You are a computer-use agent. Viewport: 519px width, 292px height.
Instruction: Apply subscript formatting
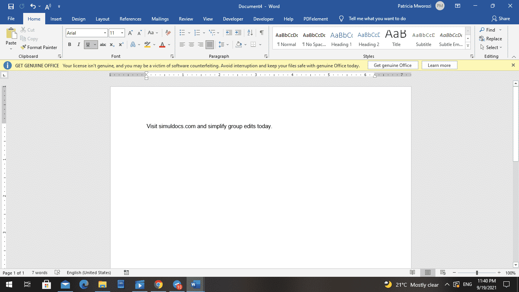tap(112, 44)
